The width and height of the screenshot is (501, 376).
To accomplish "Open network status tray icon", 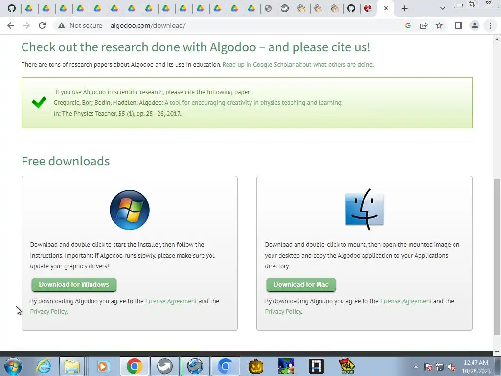I will point(440,367).
